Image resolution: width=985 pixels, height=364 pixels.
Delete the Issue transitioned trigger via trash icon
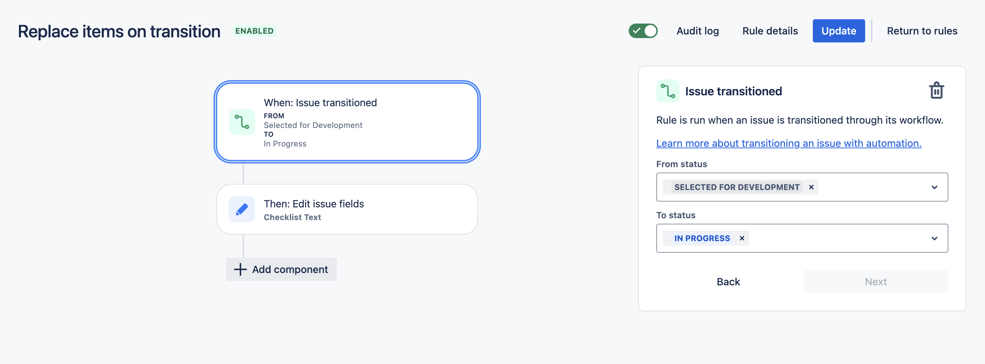tap(936, 91)
